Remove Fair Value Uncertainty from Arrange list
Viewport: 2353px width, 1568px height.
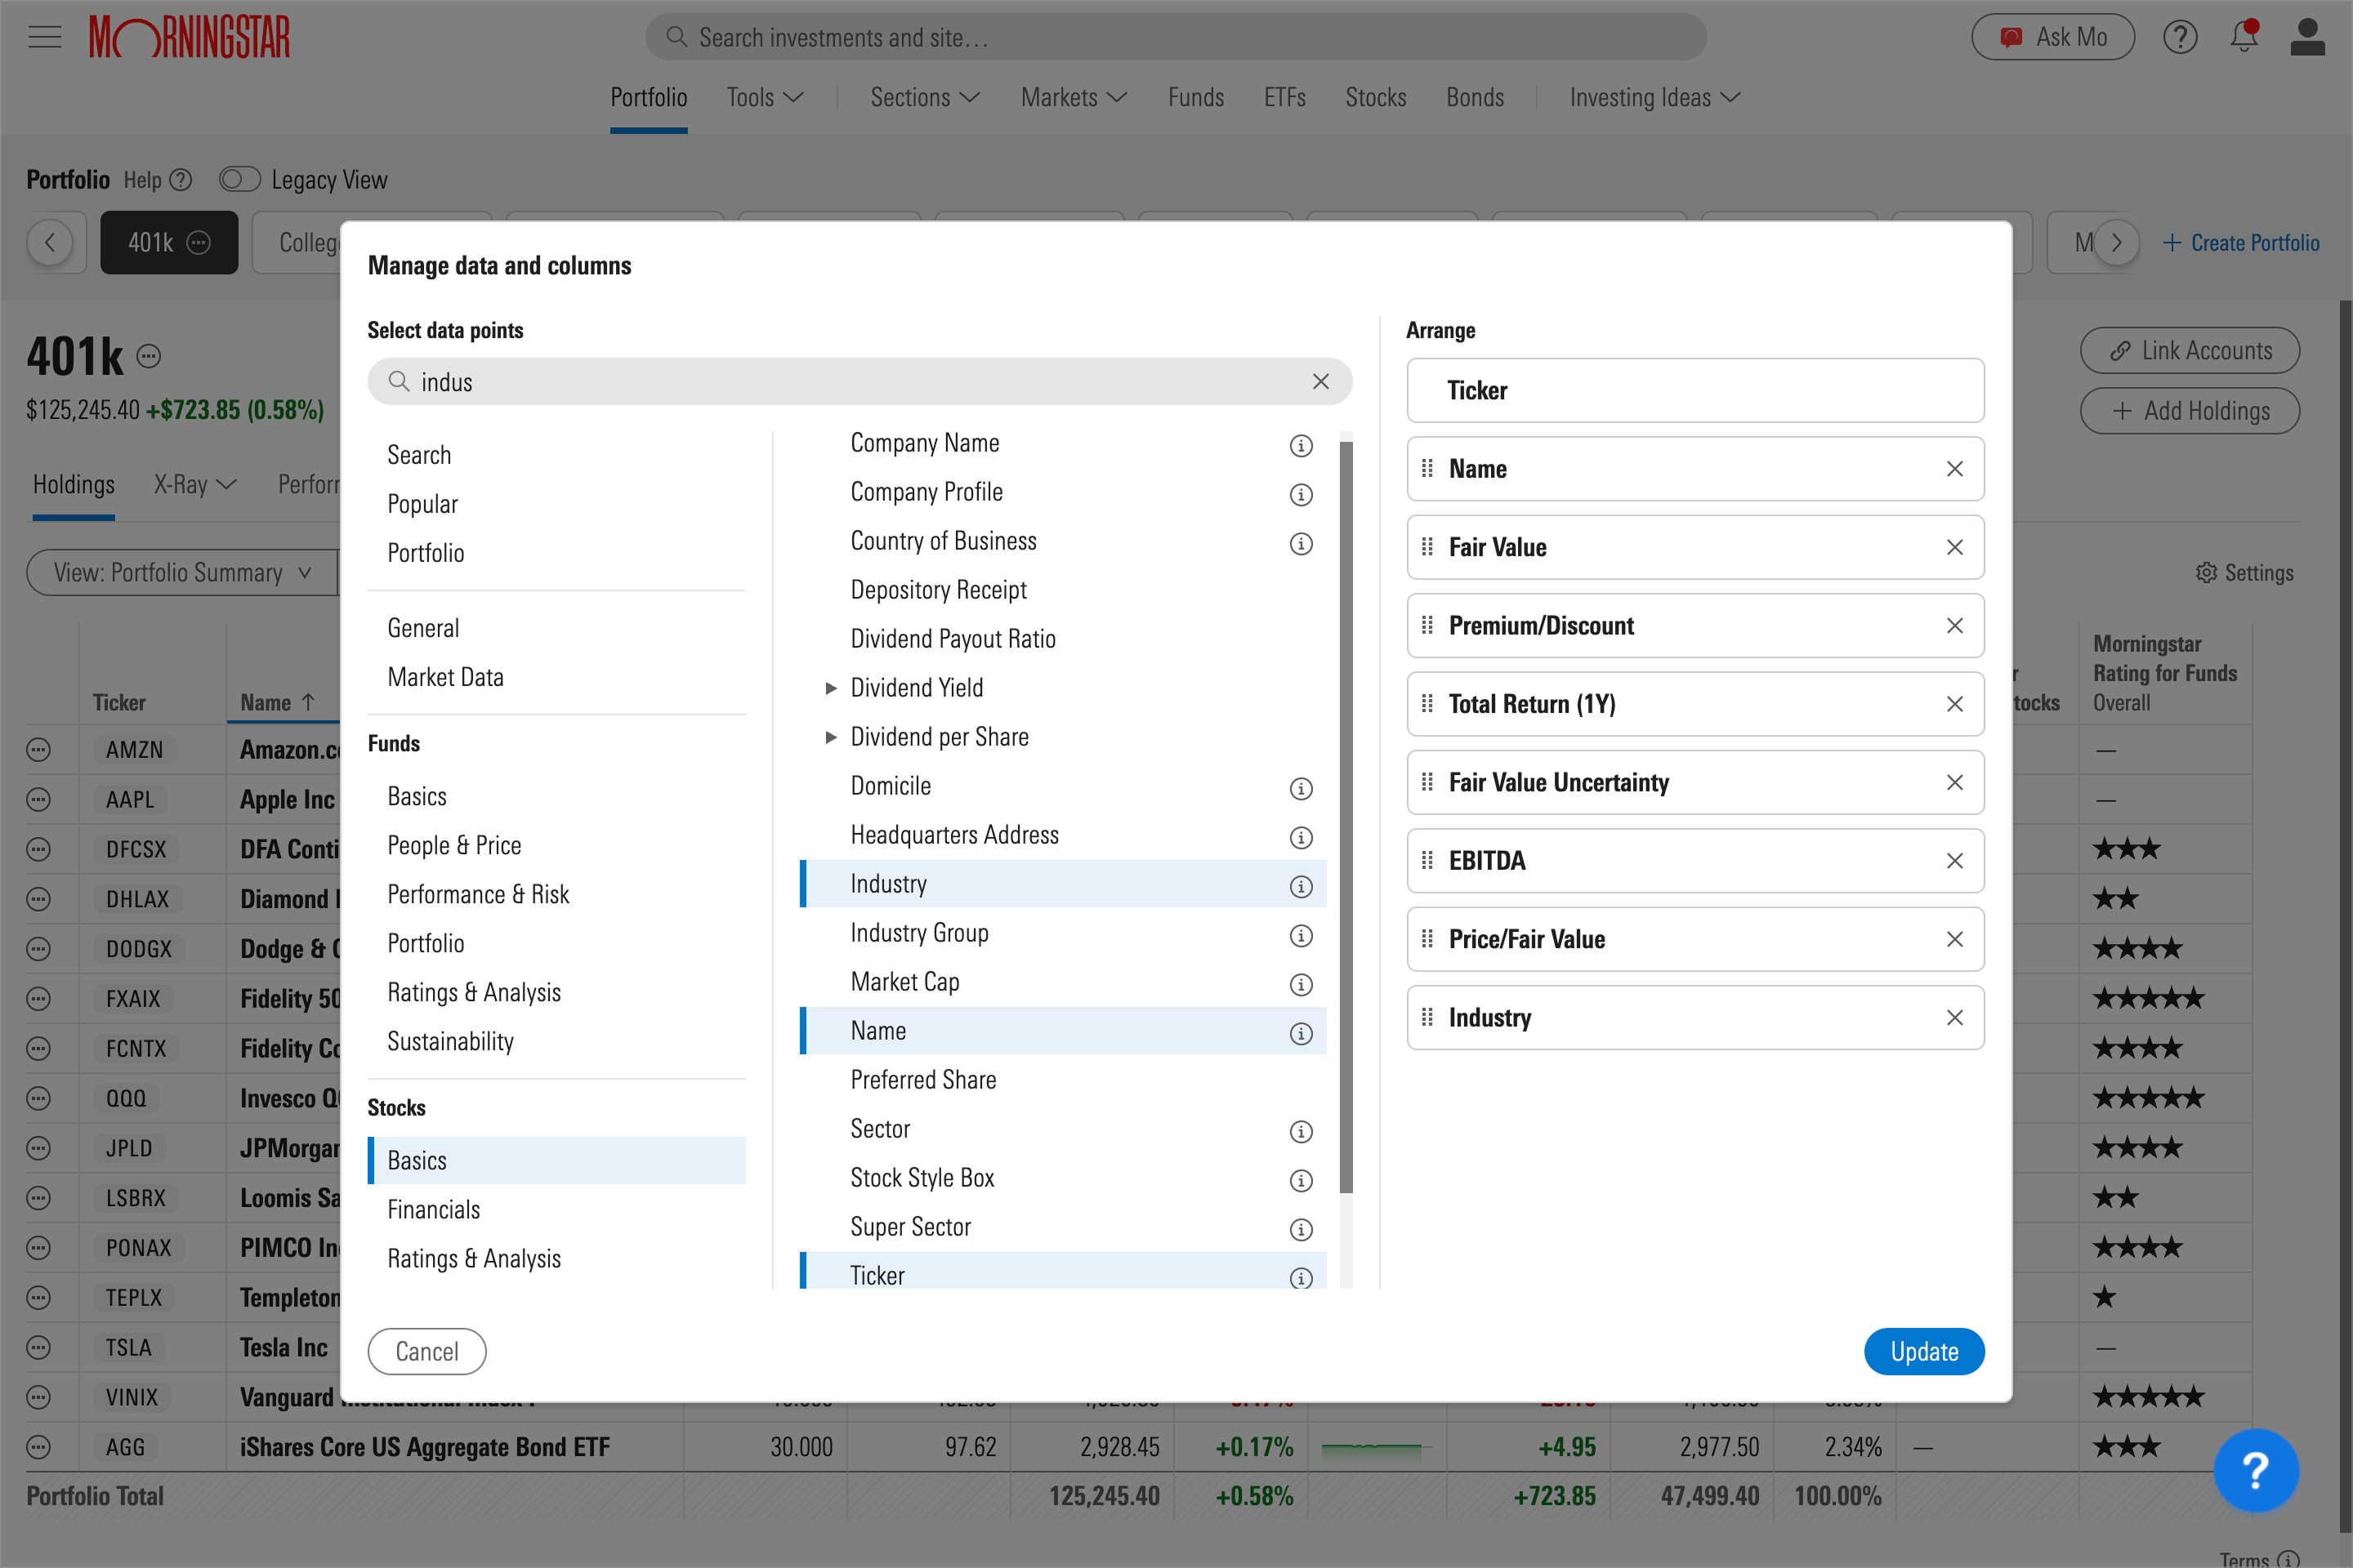(x=1953, y=782)
